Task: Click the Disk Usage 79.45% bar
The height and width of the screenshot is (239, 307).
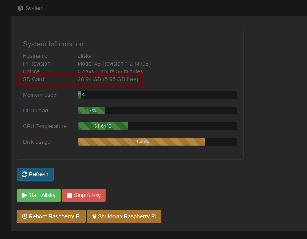Action: coord(157,142)
